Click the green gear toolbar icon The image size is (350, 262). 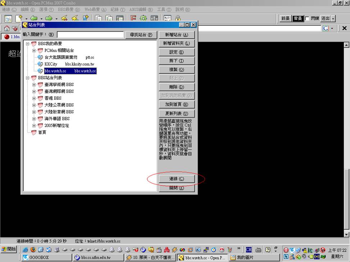[x=144, y=18]
